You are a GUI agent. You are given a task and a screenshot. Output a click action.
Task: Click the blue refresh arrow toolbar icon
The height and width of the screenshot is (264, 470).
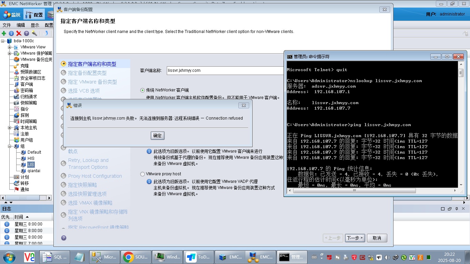46,33
